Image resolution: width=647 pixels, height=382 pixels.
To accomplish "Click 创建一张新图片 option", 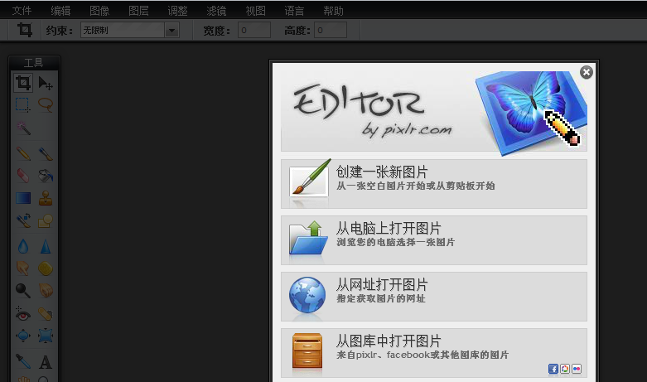I will 433,184.
